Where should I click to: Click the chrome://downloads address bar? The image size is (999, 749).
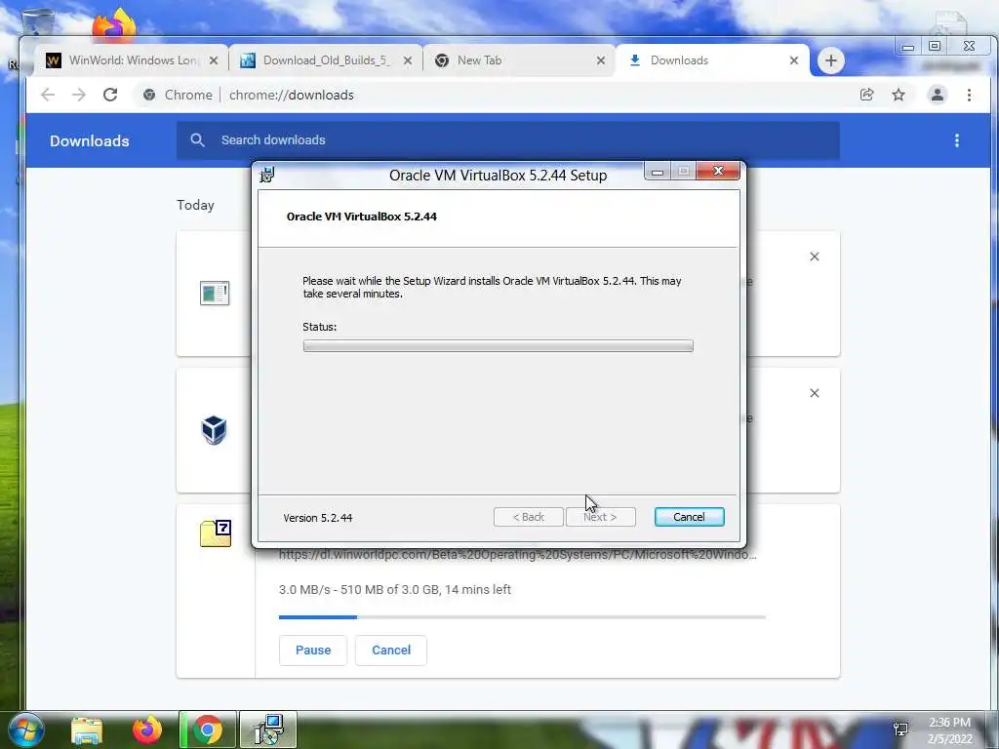pos(497,95)
